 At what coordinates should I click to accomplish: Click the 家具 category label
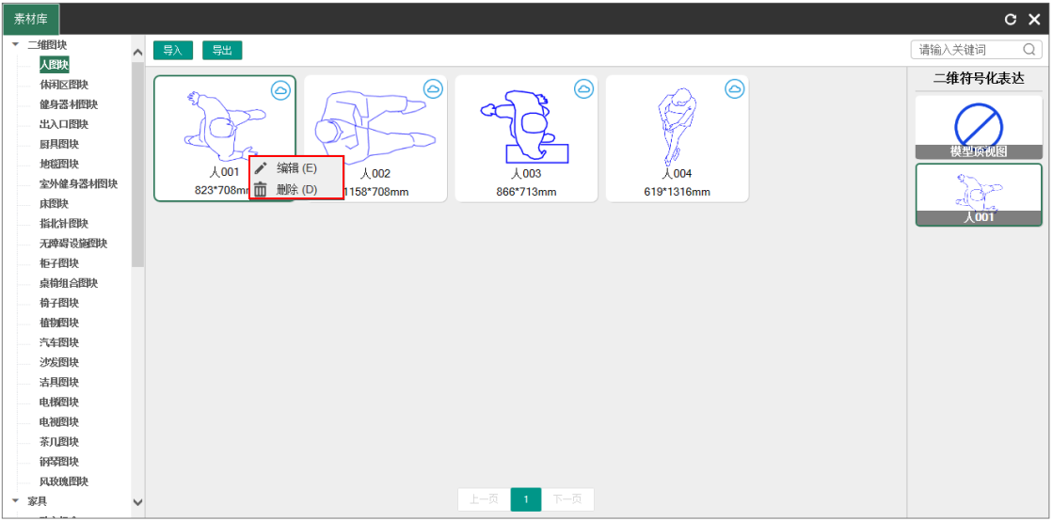[38, 501]
